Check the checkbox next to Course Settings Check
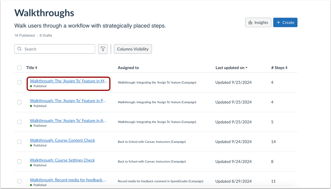Image resolution: width=331 pixels, height=189 pixels. (x=19, y=162)
